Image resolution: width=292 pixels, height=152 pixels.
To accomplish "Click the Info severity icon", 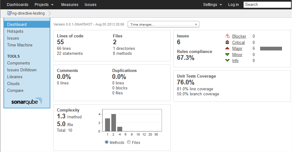I will coord(227,61).
